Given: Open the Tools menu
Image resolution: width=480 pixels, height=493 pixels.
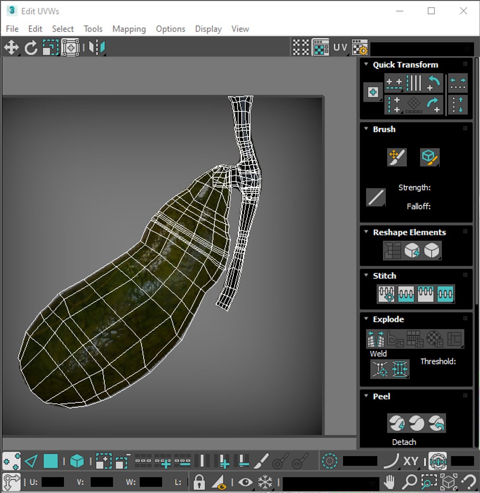Looking at the screenshot, I should tap(93, 29).
